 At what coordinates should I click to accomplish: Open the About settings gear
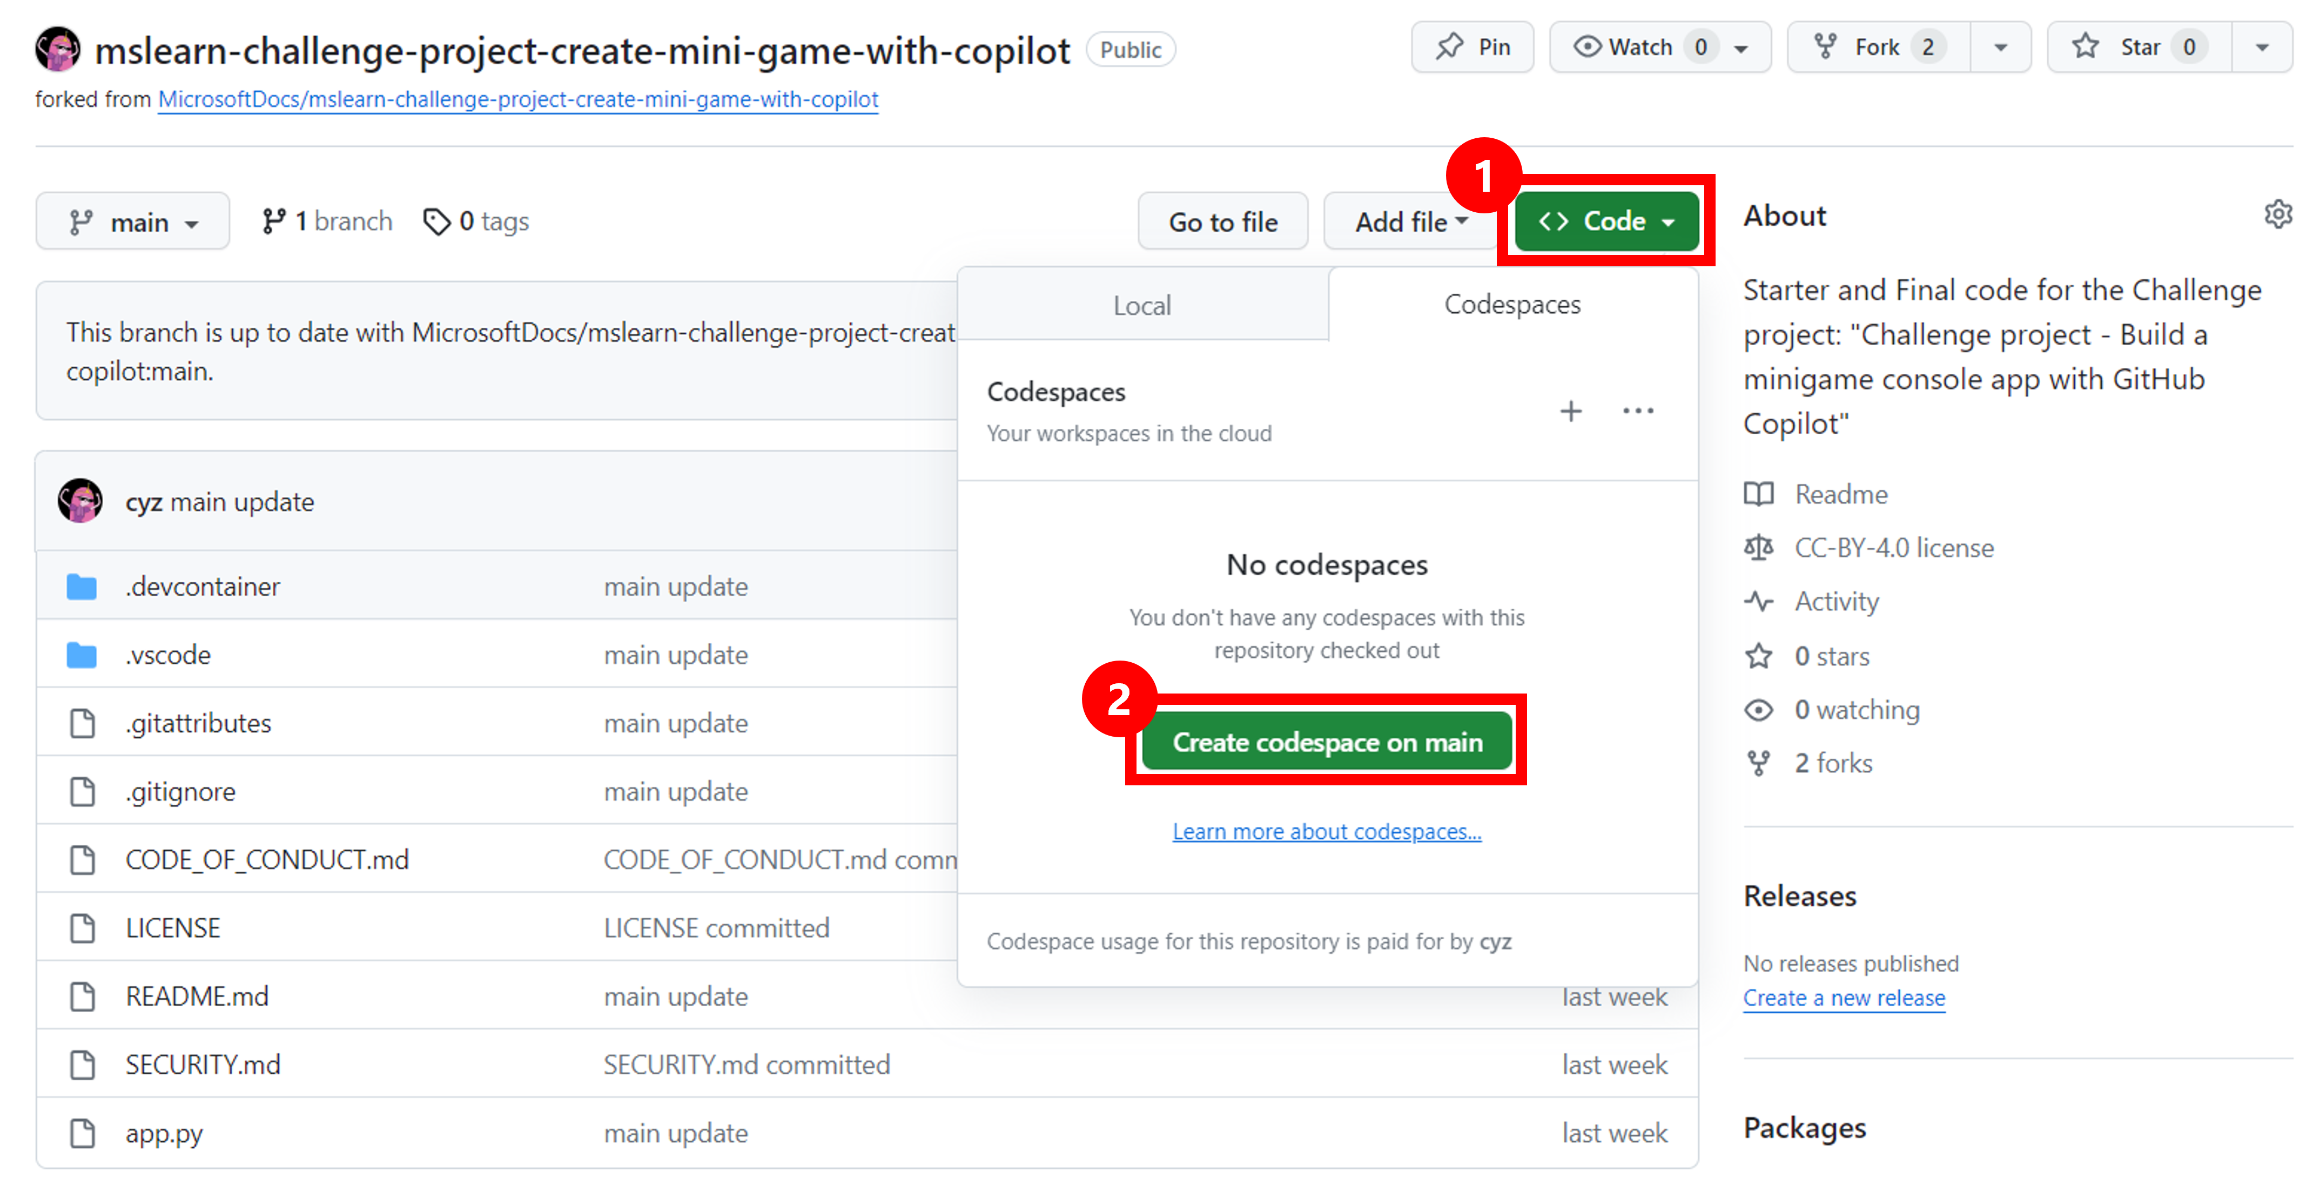point(2277,214)
